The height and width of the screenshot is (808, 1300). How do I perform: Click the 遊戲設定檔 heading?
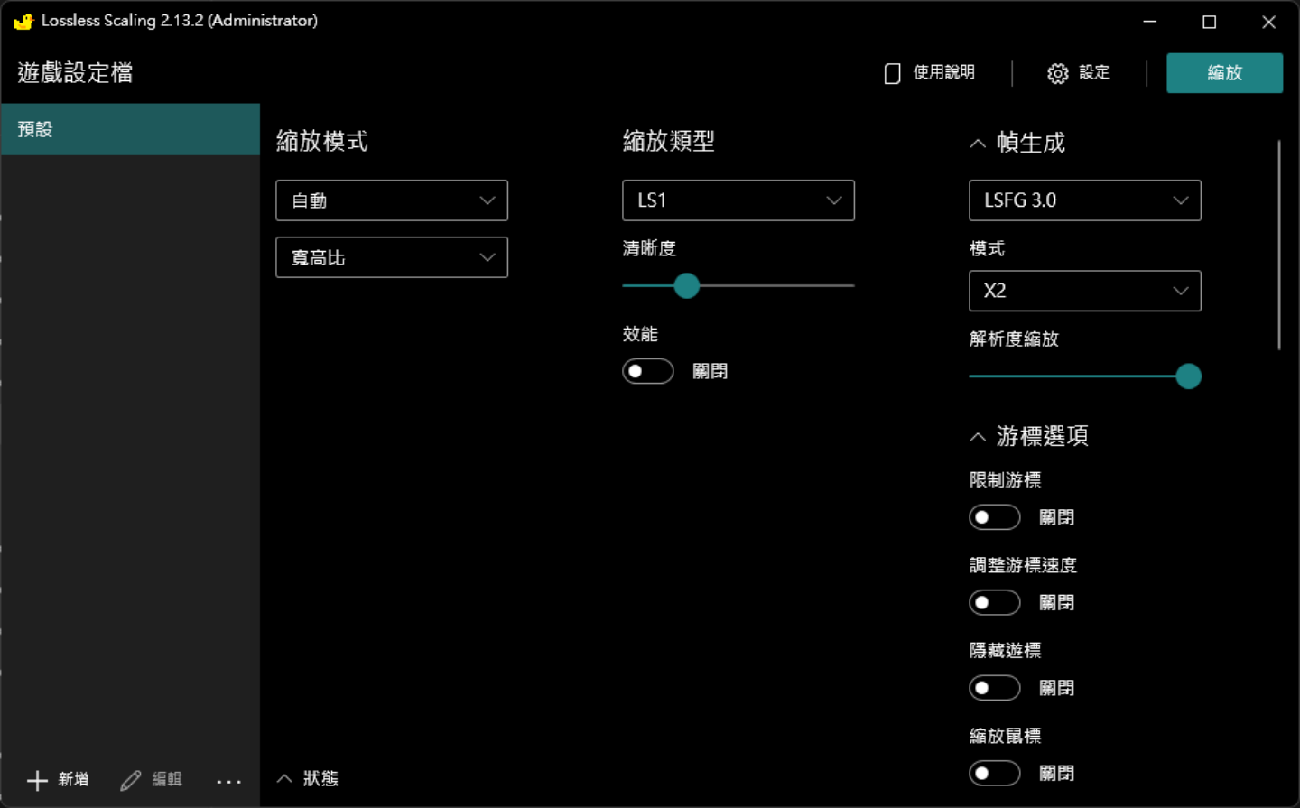pyautogui.click(x=75, y=73)
